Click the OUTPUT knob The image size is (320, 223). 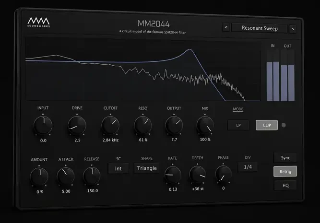174,125
